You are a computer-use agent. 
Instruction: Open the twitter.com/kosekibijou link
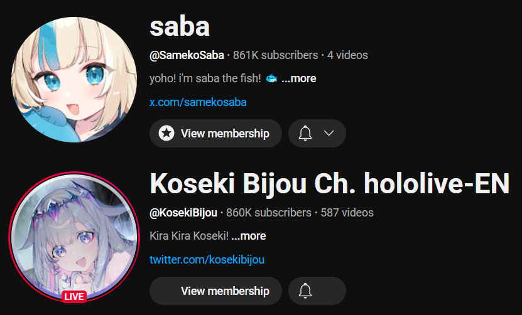(x=207, y=260)
